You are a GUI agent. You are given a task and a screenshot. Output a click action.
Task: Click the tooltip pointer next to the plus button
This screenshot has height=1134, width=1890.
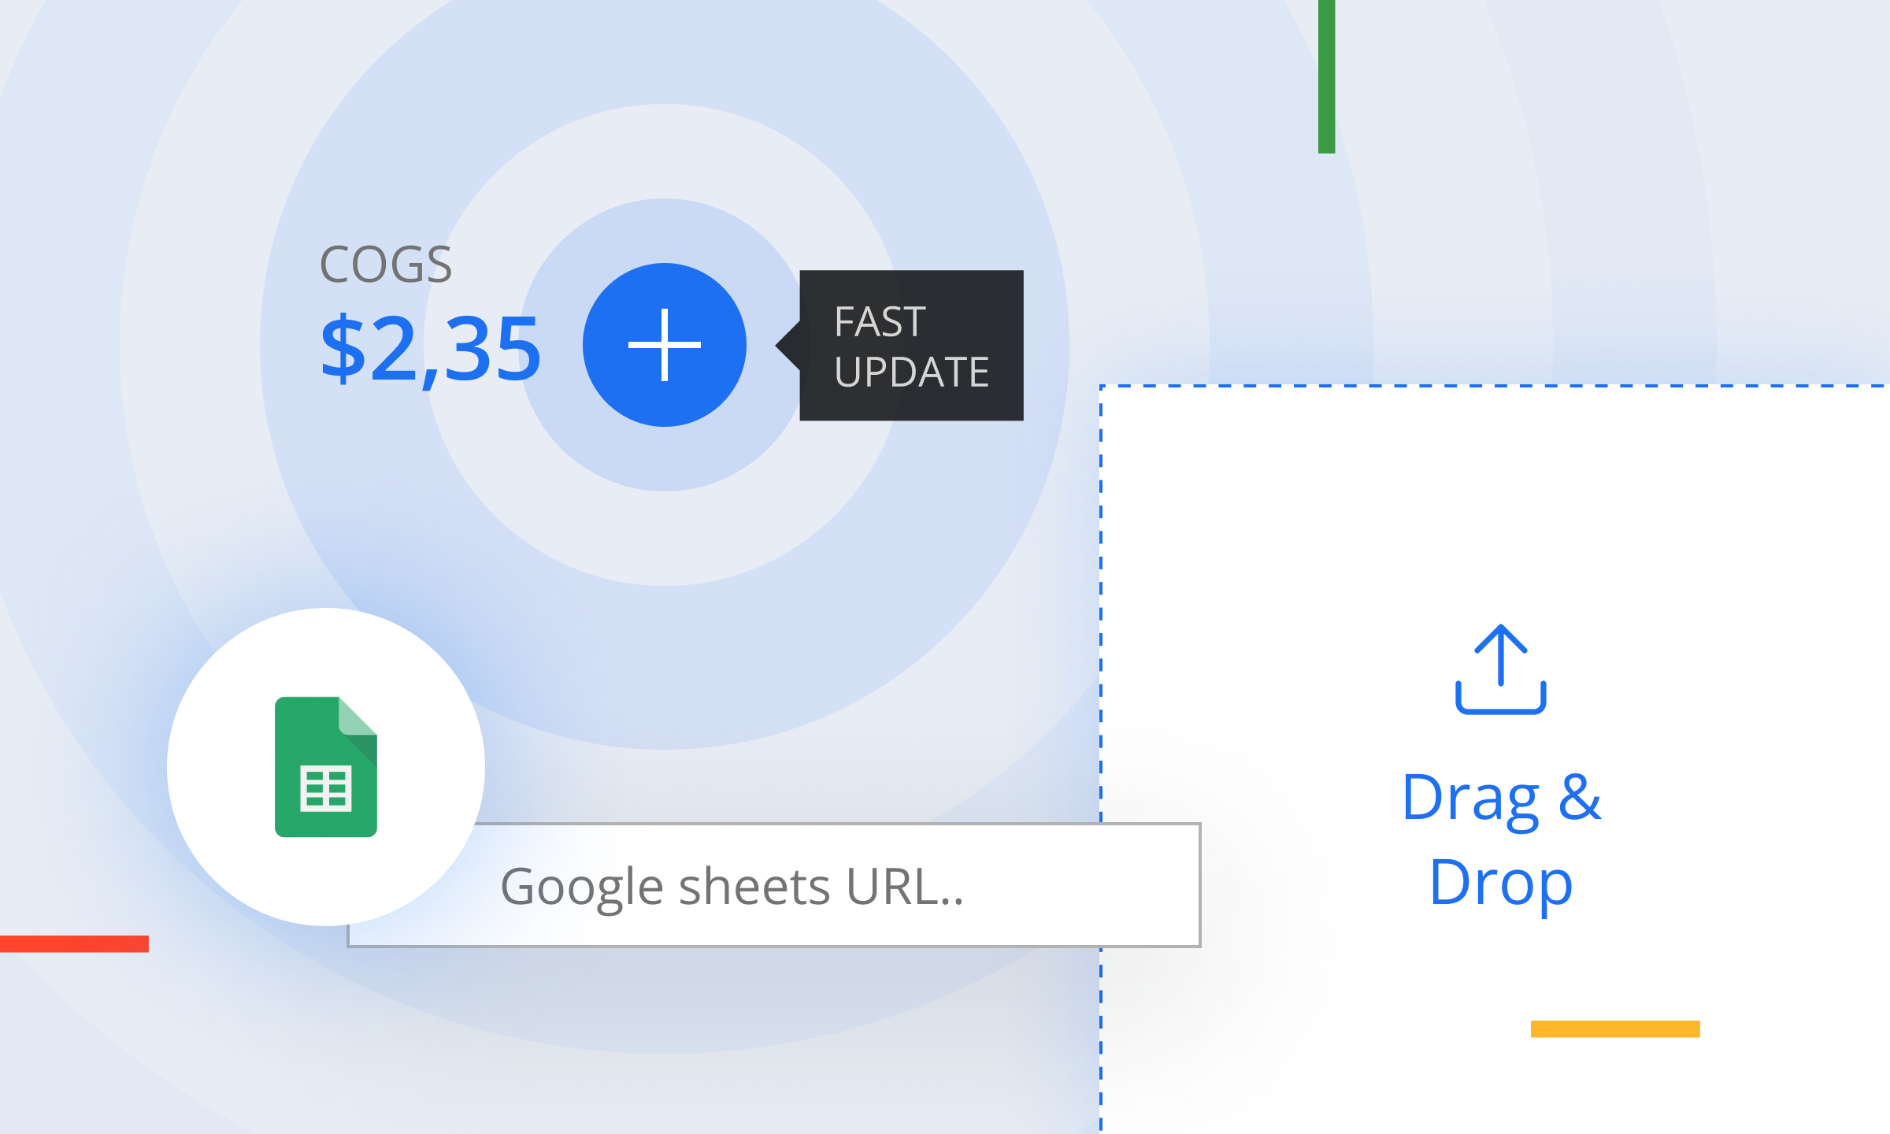tap(789, 344)
